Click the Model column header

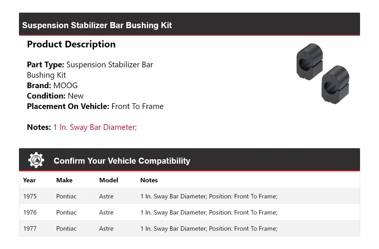pos(109,180)
